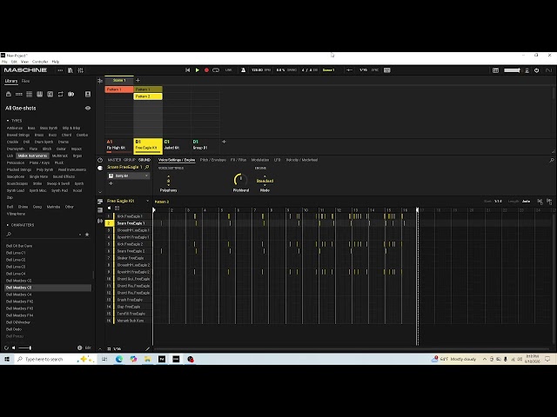Image resolution: width=557 pixels, height=417 pixels.
Task: Click the BPM tempo value field
Action: point(258,70)
